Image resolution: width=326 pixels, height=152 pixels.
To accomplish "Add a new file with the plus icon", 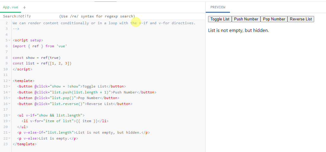I will click(24, 7).
